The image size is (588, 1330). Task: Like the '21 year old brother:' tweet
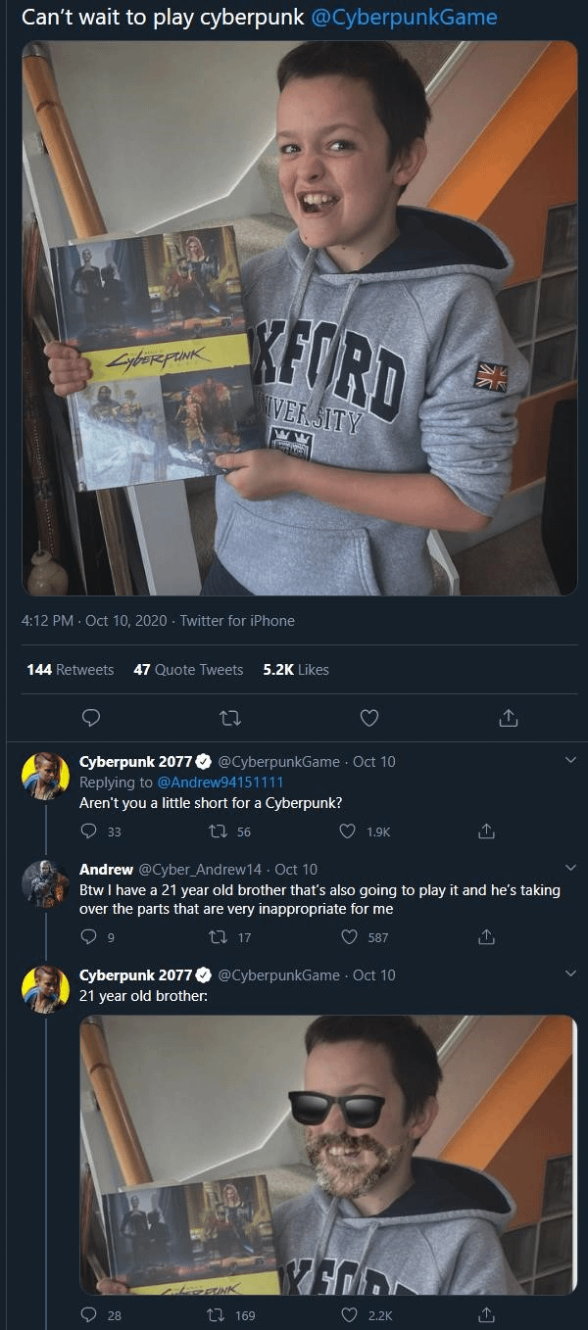click(347, 1314)
